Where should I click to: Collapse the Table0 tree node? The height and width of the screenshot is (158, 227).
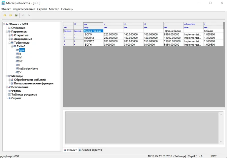[x=12, y=46]
